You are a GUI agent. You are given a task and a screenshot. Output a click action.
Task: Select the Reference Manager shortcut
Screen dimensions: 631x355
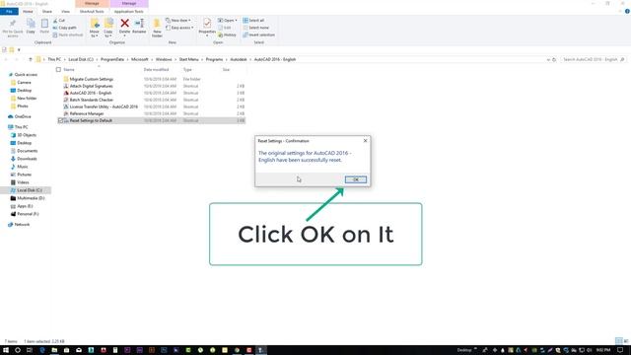click(x=87, y=113)
